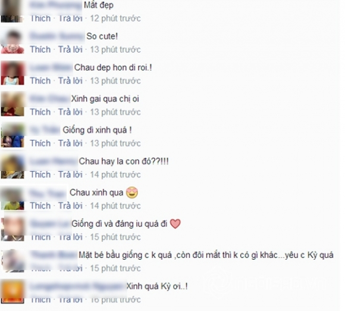Click Trả lời under 'Xinh gai qua chị oi'
The width and height of the screenshot is (345, 311).
[70, 112]
